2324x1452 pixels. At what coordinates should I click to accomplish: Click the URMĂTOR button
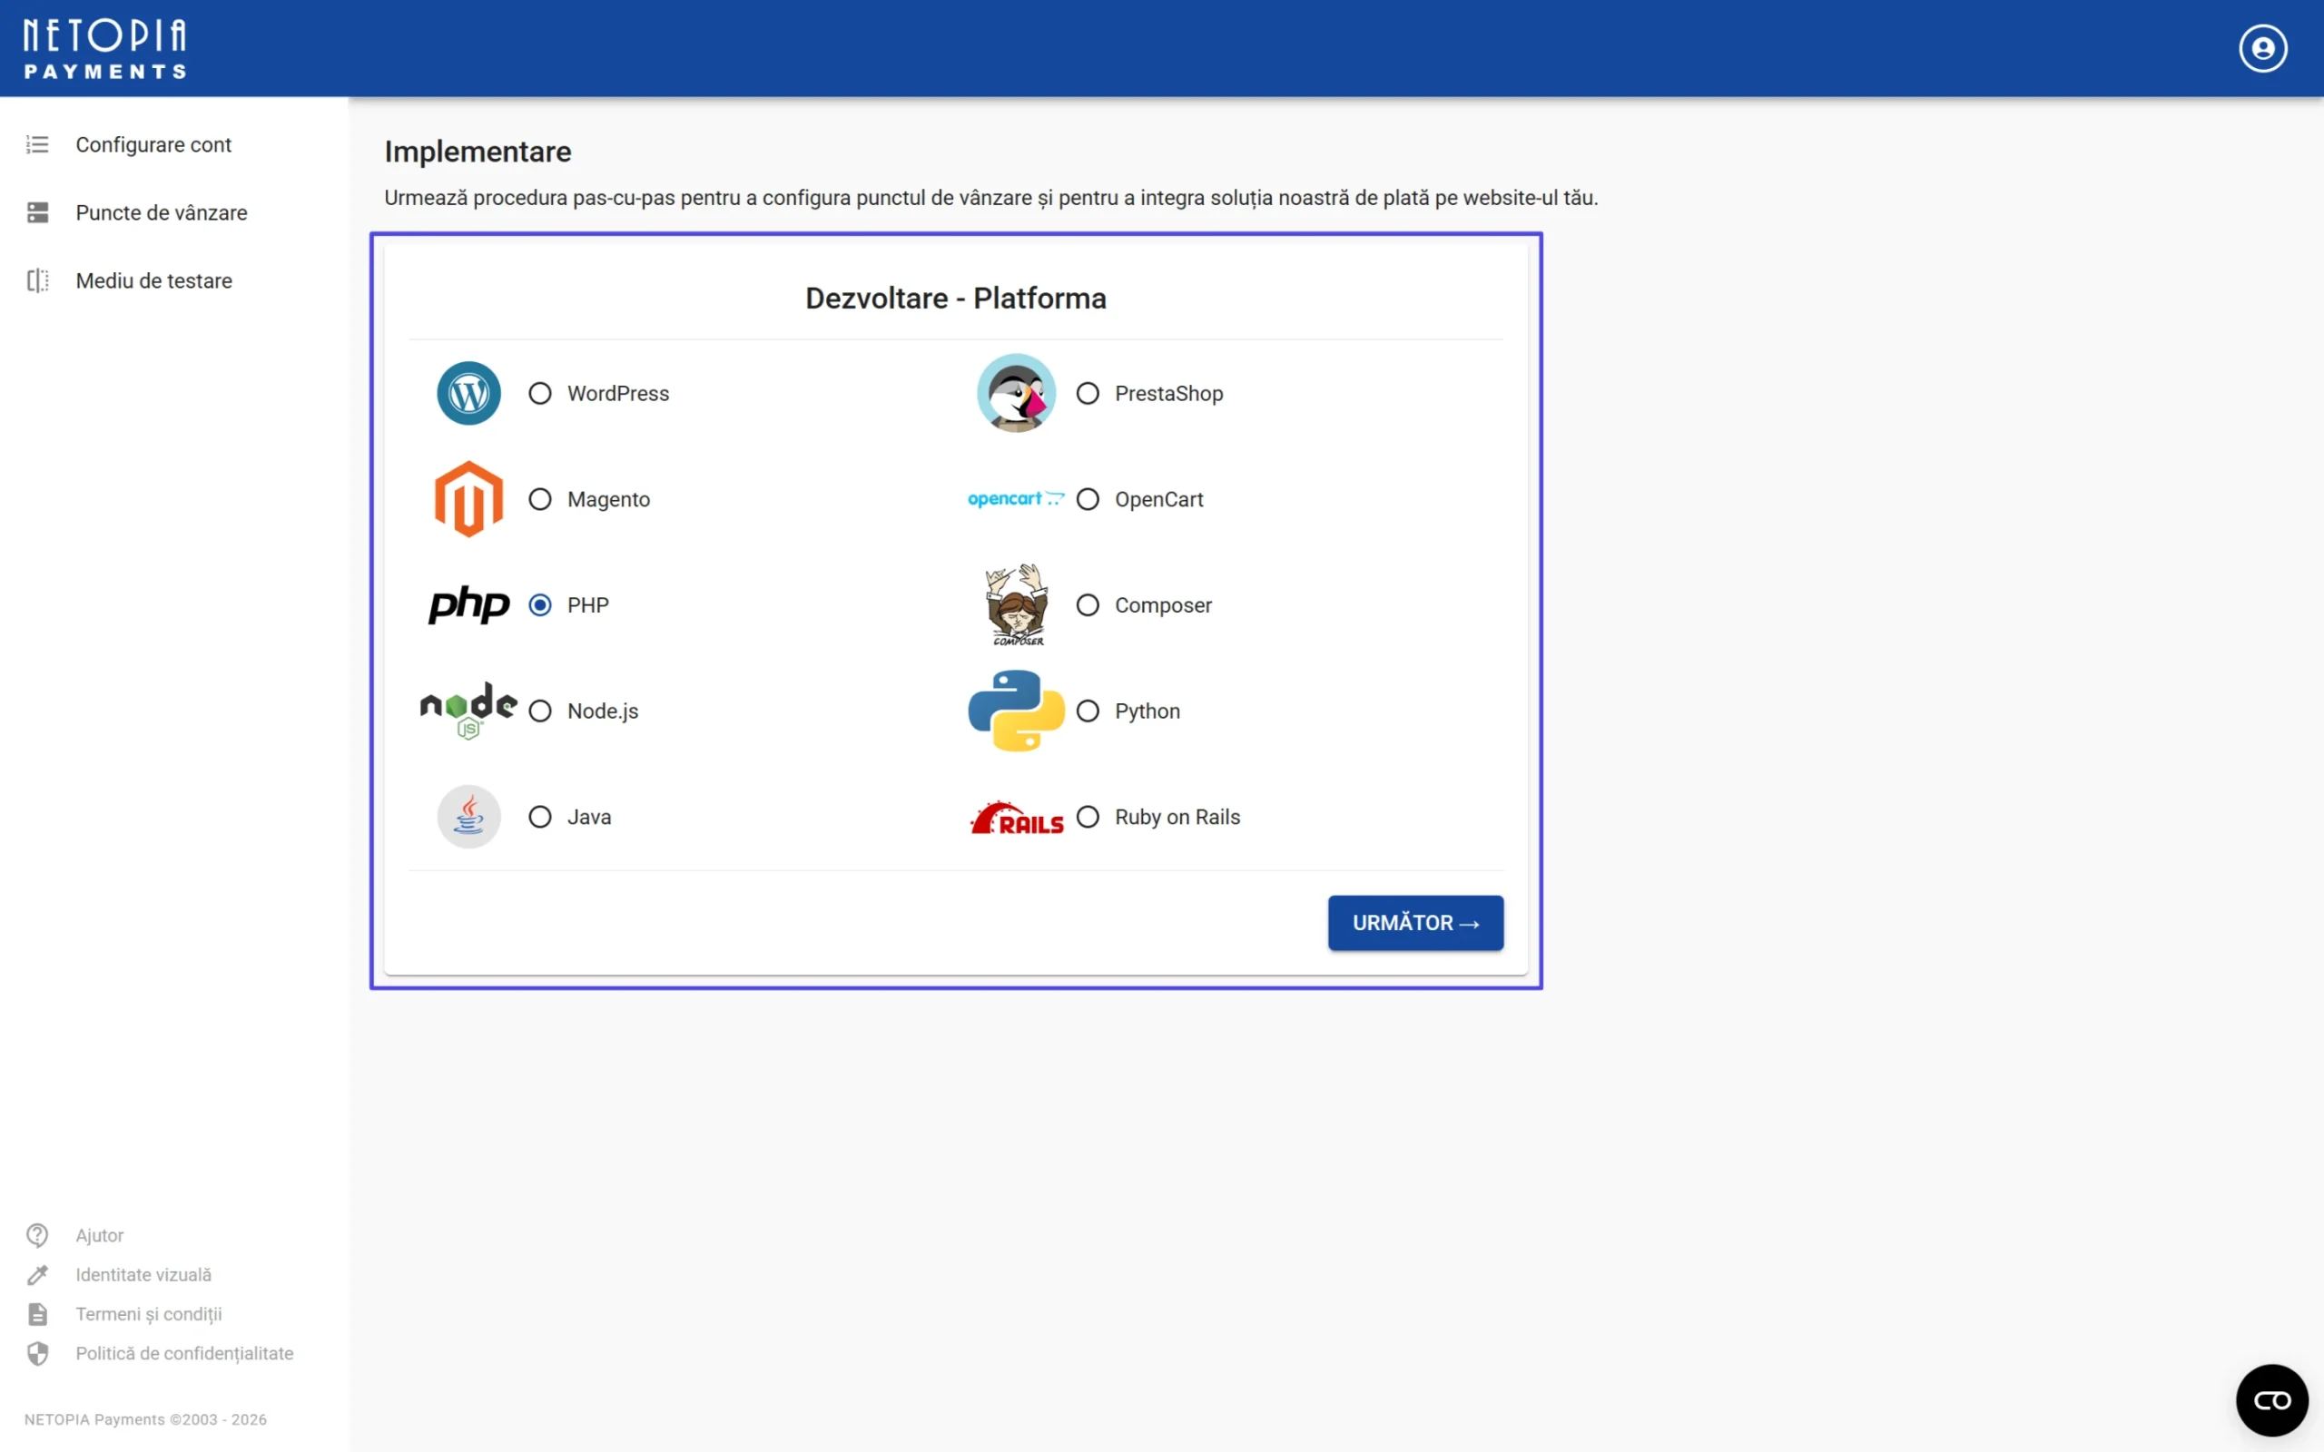1414,922
